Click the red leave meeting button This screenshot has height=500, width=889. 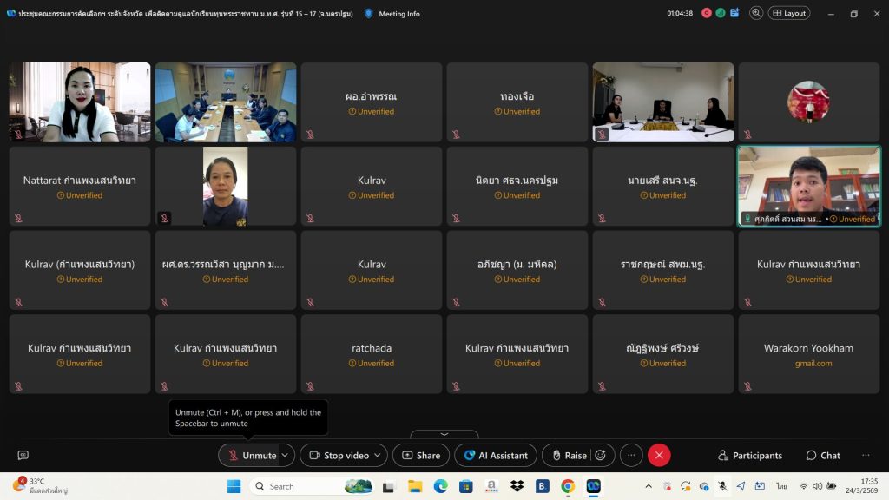pyautogui.click(x=659, y=456)
